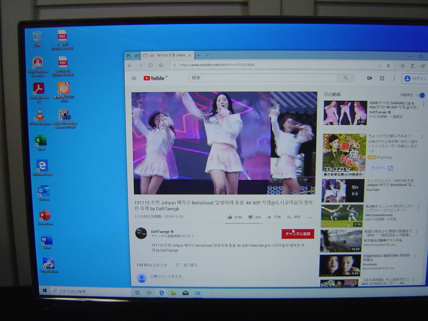This screenshot has width=428, height=321.
Task: Open the Mix list 50+ thumbnail
Action: coord(343,190)
